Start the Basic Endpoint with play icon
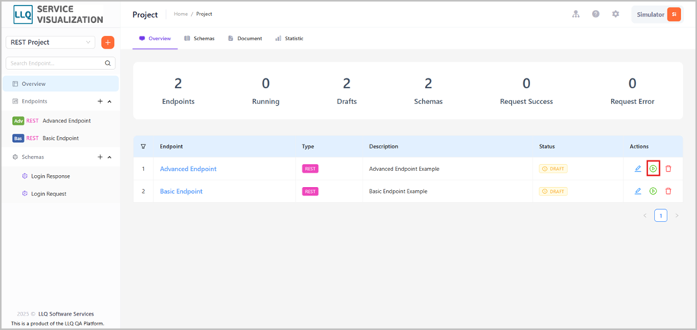Viewport: 697px width, 330px height. click(653, 191)
